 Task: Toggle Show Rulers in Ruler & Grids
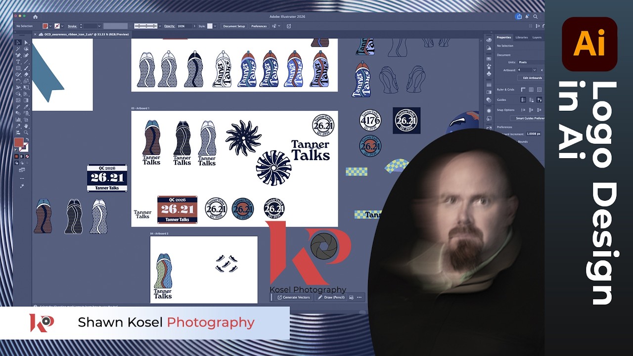pyautogui.click(x=523, y=90)
